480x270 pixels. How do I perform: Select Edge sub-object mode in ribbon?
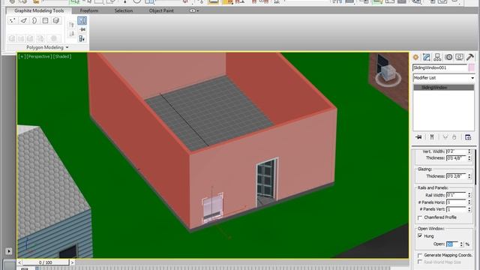tap(23, 20)
